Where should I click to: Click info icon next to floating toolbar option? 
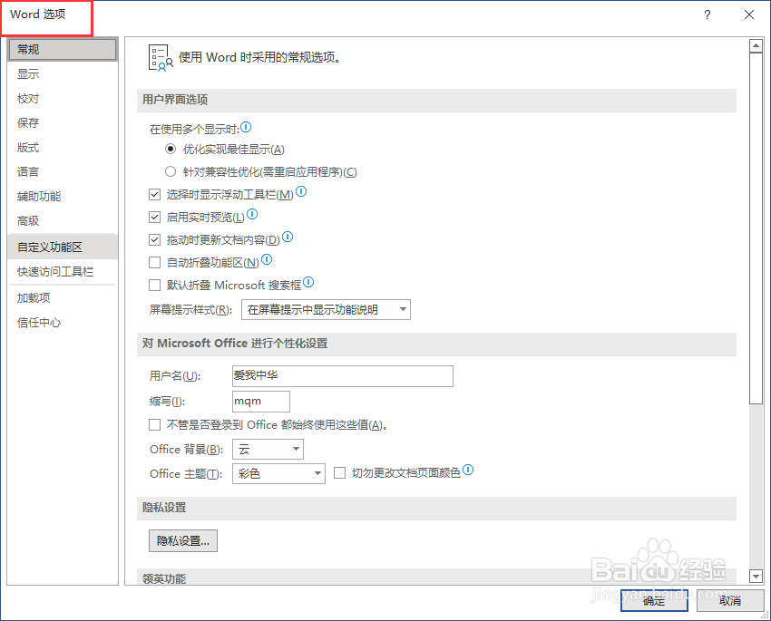(301, 191)
